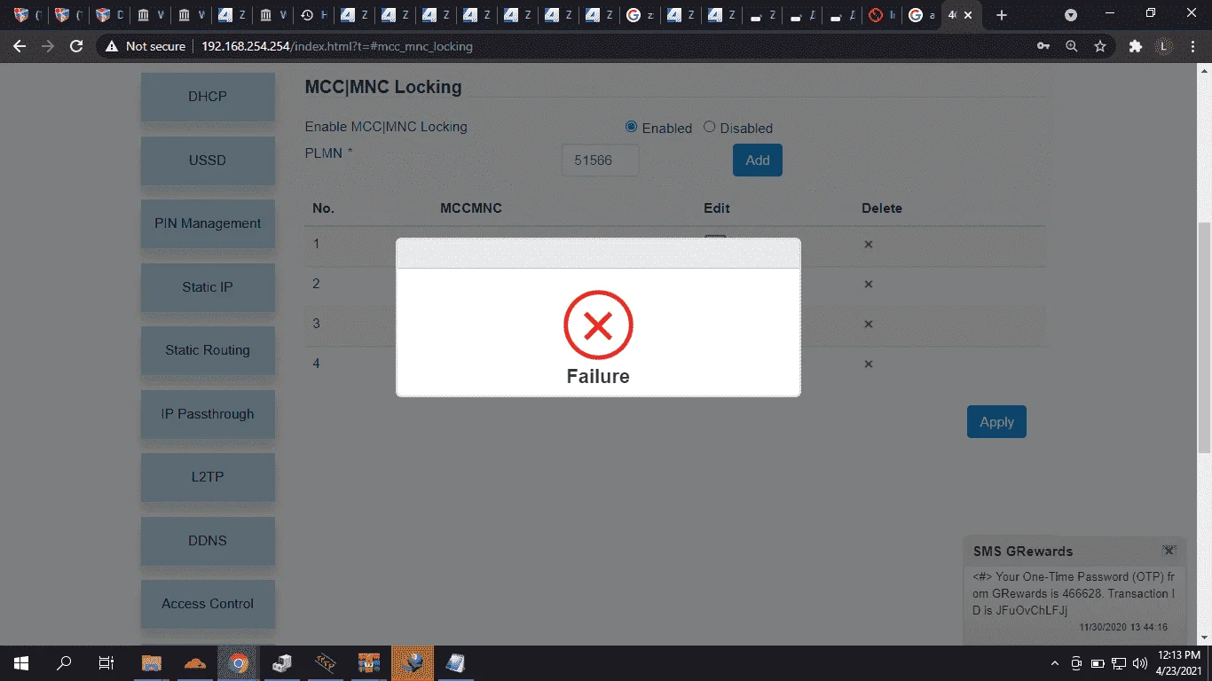This screenshot has width=1212, height=681.
Task: Click the SMS GRewards title
Action: click(1023, 552)
